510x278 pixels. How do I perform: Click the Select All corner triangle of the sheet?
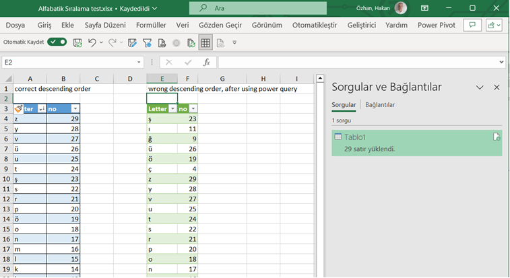tap(8, 78)
